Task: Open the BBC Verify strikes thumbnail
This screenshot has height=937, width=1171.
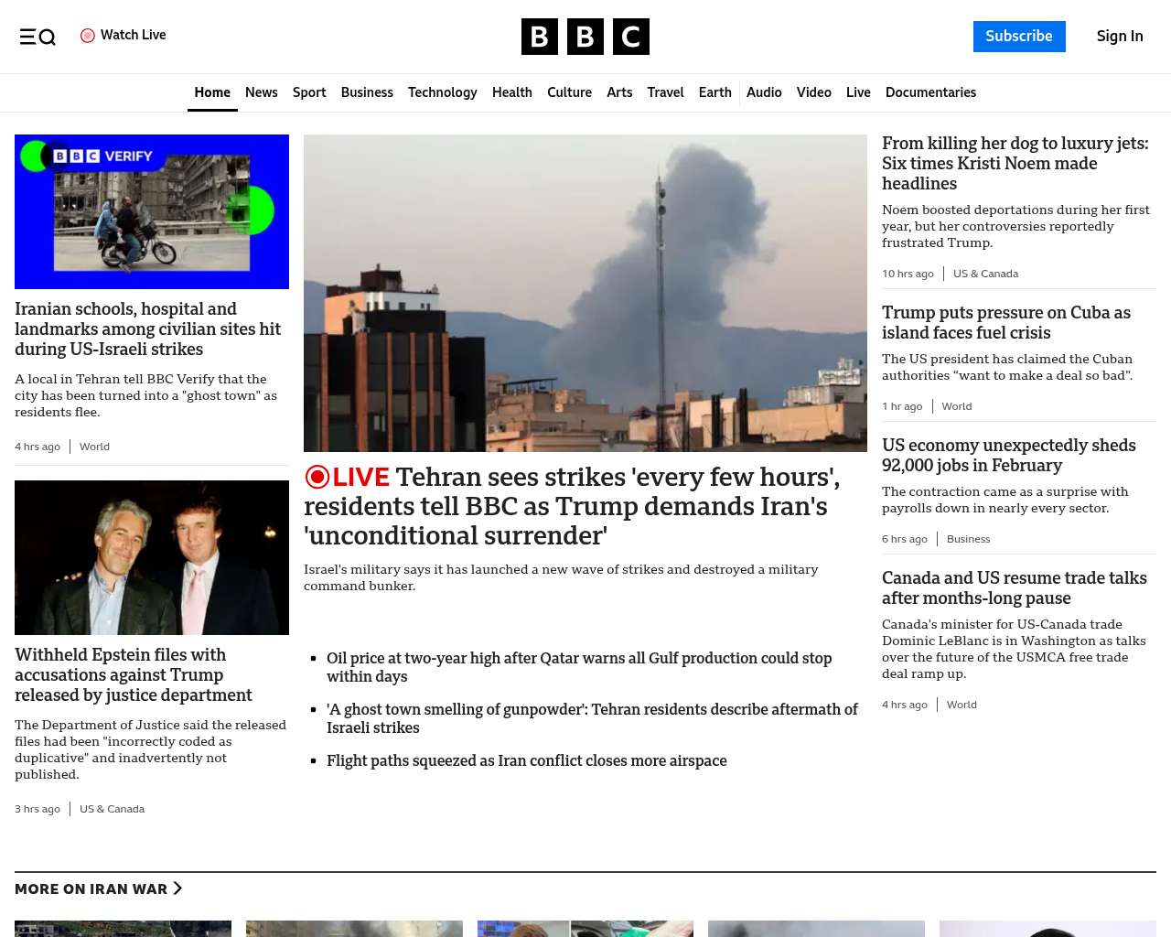Action: coord(152,211)
